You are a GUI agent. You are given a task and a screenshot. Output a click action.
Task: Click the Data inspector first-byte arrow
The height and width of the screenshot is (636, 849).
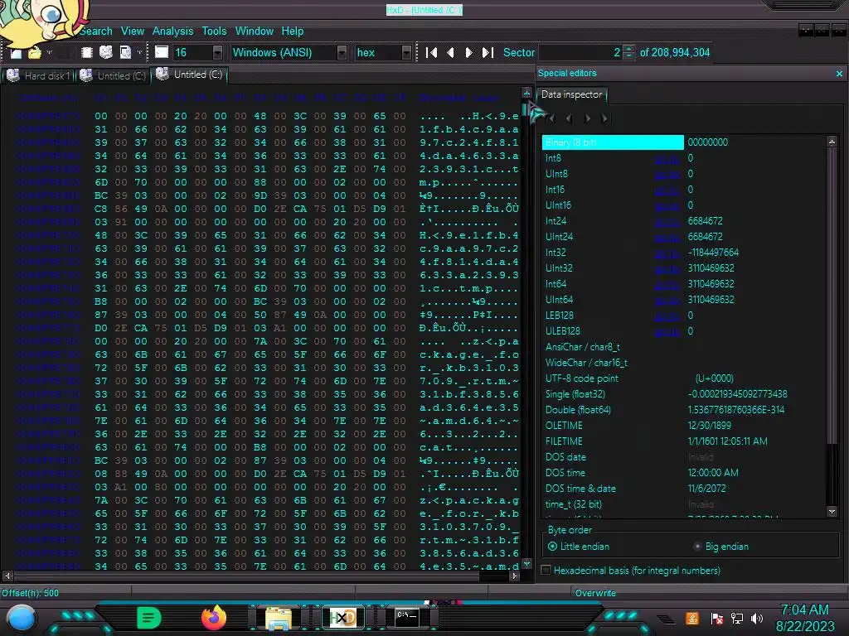click(551, 118)
